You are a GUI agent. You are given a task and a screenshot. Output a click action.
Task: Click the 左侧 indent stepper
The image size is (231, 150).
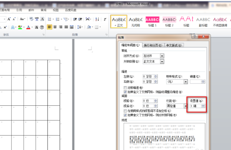(x=156, y=77)
